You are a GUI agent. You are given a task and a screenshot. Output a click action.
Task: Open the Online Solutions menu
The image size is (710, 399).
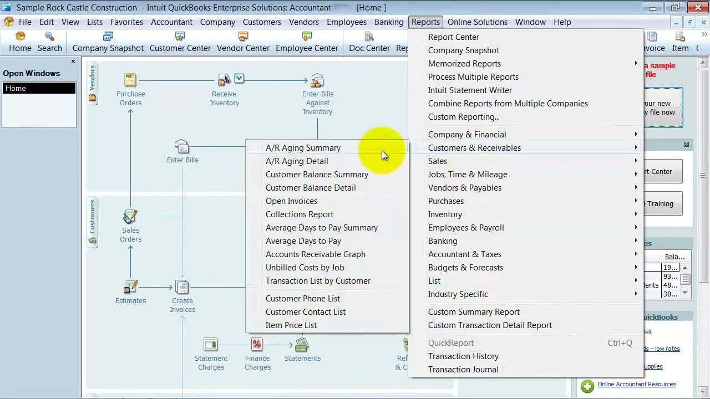(x=478, y=22)
